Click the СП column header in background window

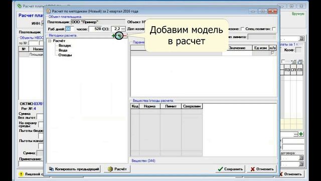(293, 70)
